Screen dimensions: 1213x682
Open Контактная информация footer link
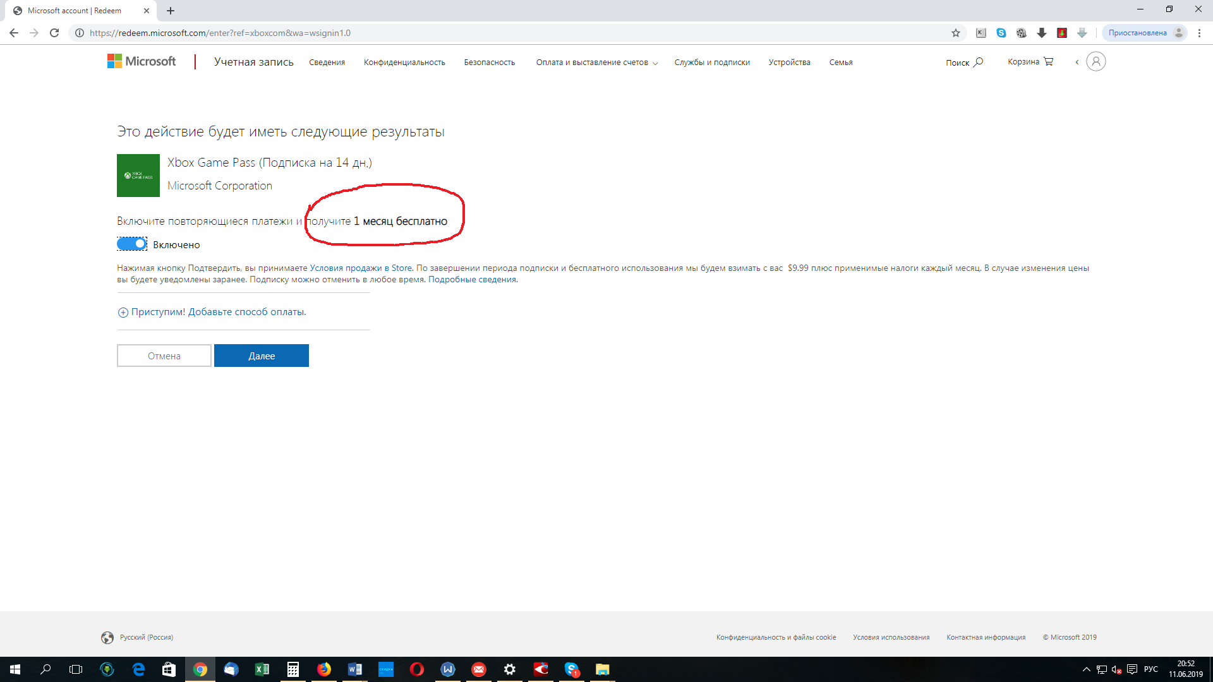point(986,637)
